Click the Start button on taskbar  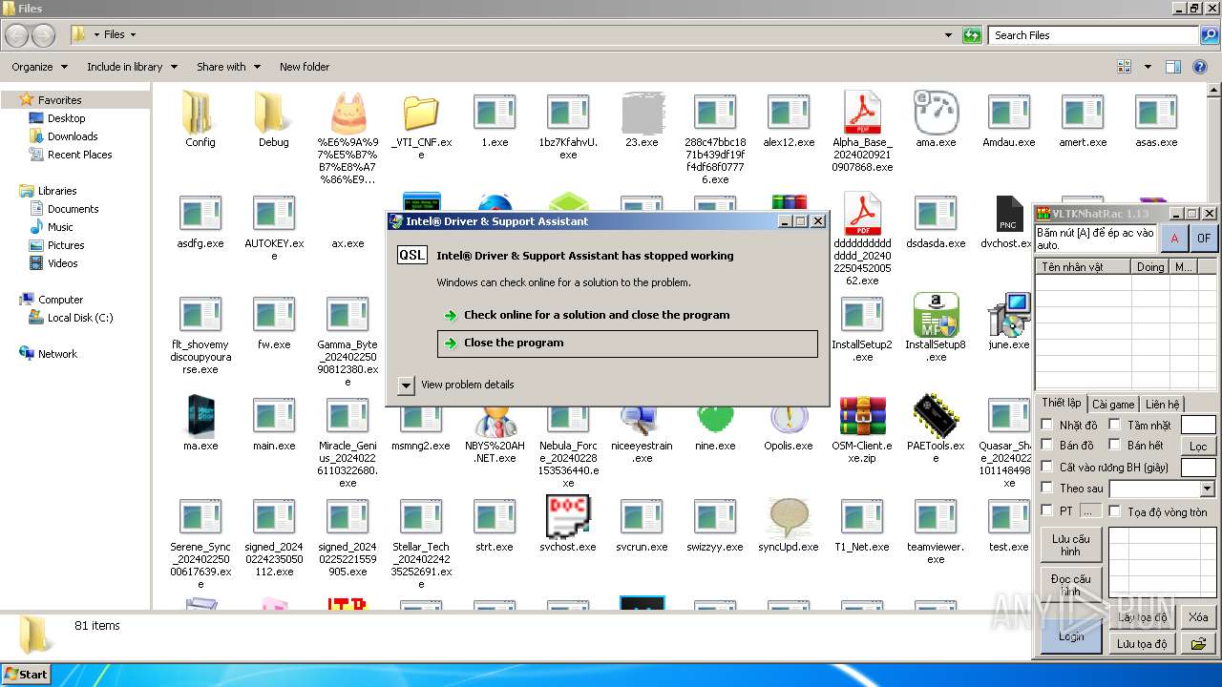[26, 674]
